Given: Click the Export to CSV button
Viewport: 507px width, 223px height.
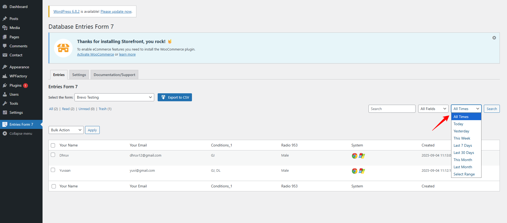Looking at the screenshot, I should tap(175, 97).
